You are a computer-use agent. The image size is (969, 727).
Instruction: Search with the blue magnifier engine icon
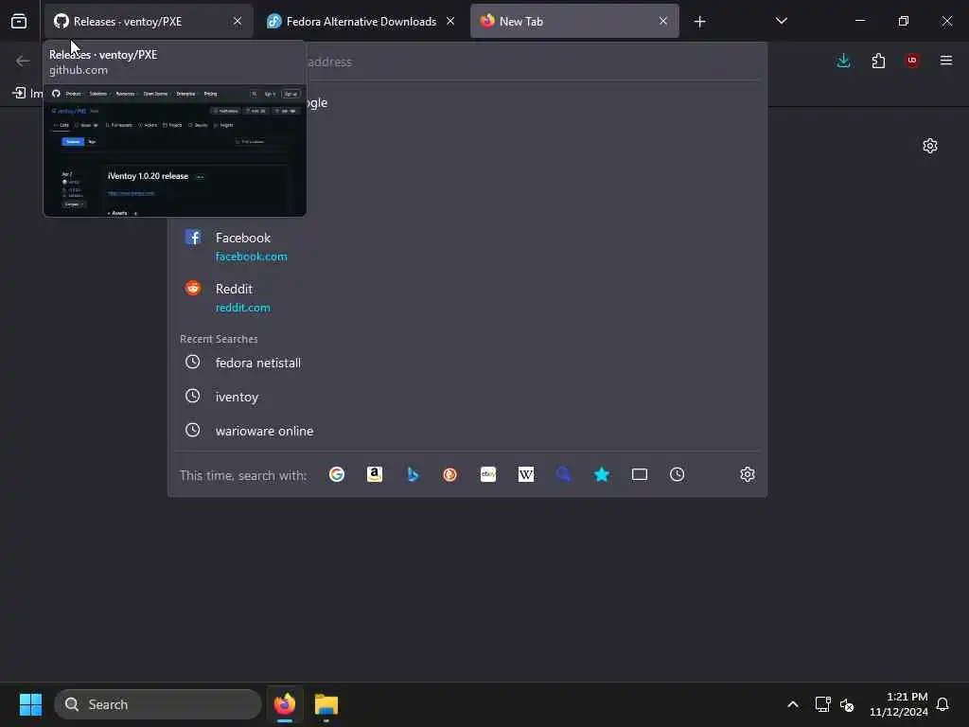click(564, 474)
